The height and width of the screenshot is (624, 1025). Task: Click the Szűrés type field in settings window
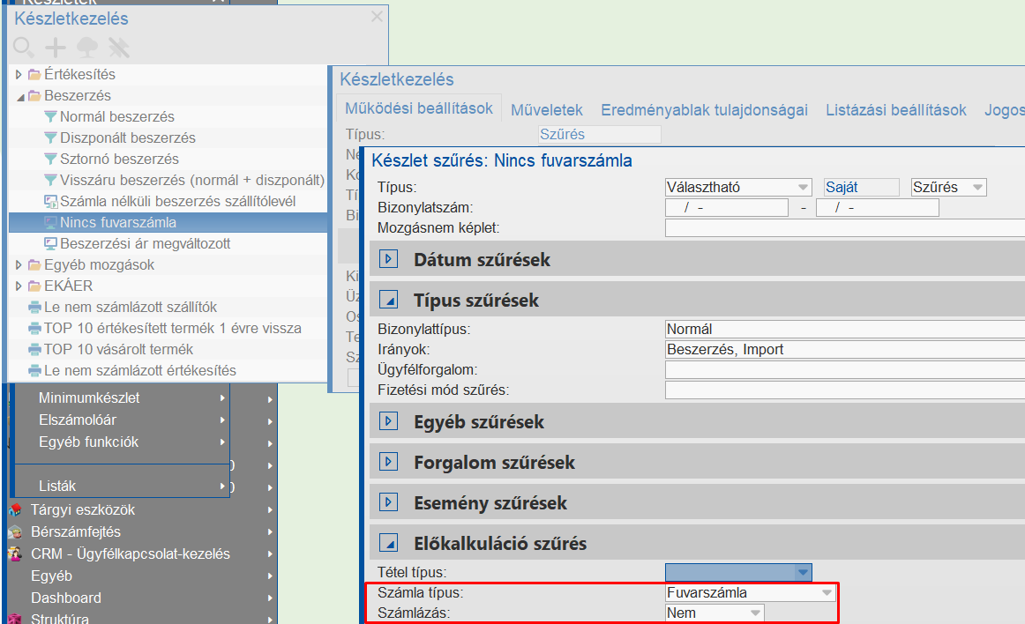(600, 134)
